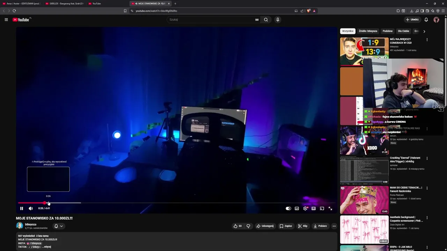This screenshot has width=447, height=251.
Task: Open options for Cracking Eternal video
Action: [427, 158]
